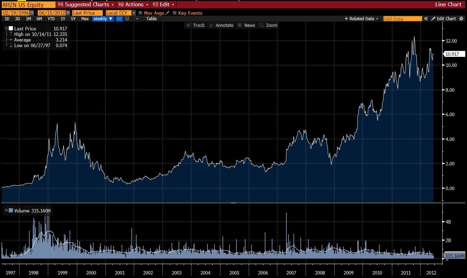Enable the Mov Avgs checkbox

[140, 13]
